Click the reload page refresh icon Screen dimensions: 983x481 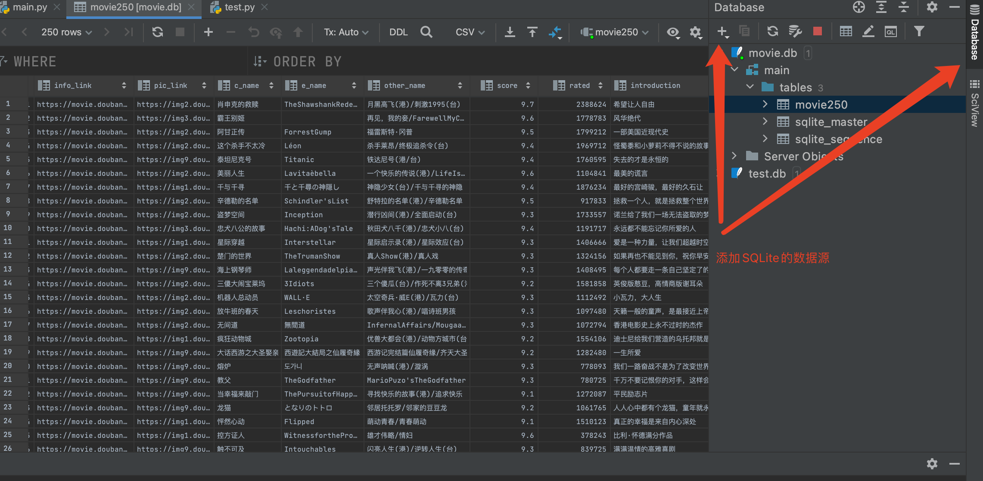point(158,32)
